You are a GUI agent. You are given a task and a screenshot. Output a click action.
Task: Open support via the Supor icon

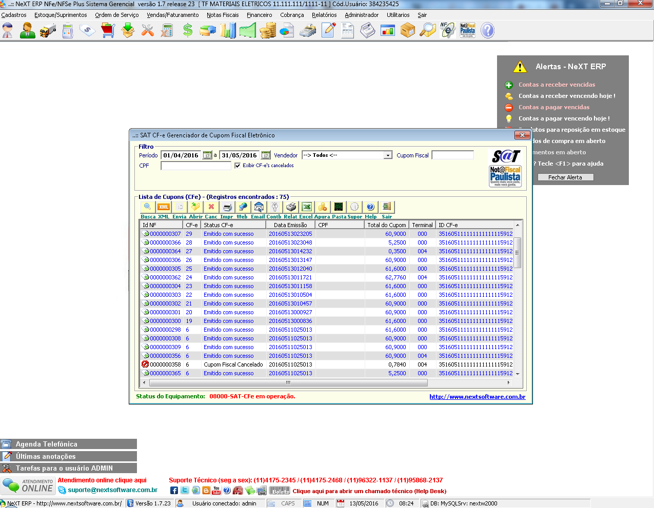tap(353, 207)
